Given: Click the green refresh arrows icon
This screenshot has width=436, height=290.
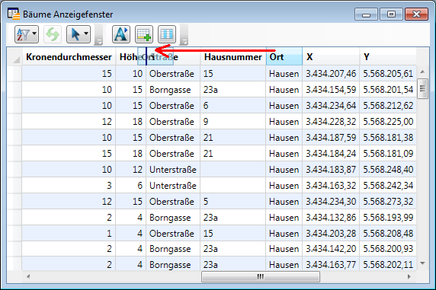Looking at the screenshot, I should [53, 34].
